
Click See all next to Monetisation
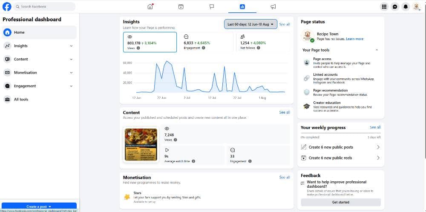285,177
